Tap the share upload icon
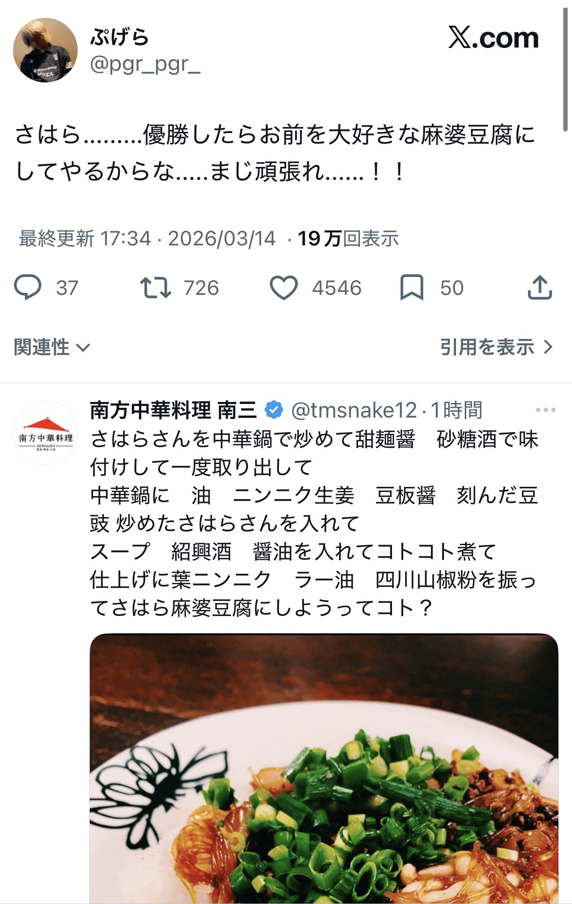The height and width of the screenshot is (904, 572). point(539,287)
